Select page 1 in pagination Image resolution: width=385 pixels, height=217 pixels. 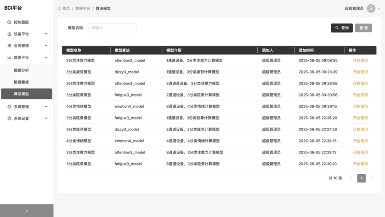click(361, 178)
